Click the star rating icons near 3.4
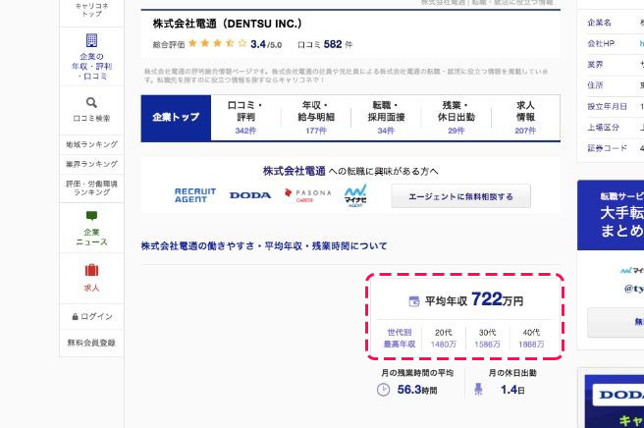Screen dimensions: 644x428 (218, 43)
